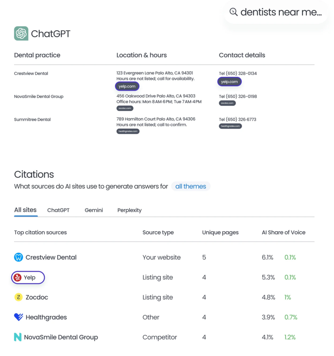Viewport: 334px width, 356px height.
Task: Switch to the ChatGPT tab
Action: point(58,210)
